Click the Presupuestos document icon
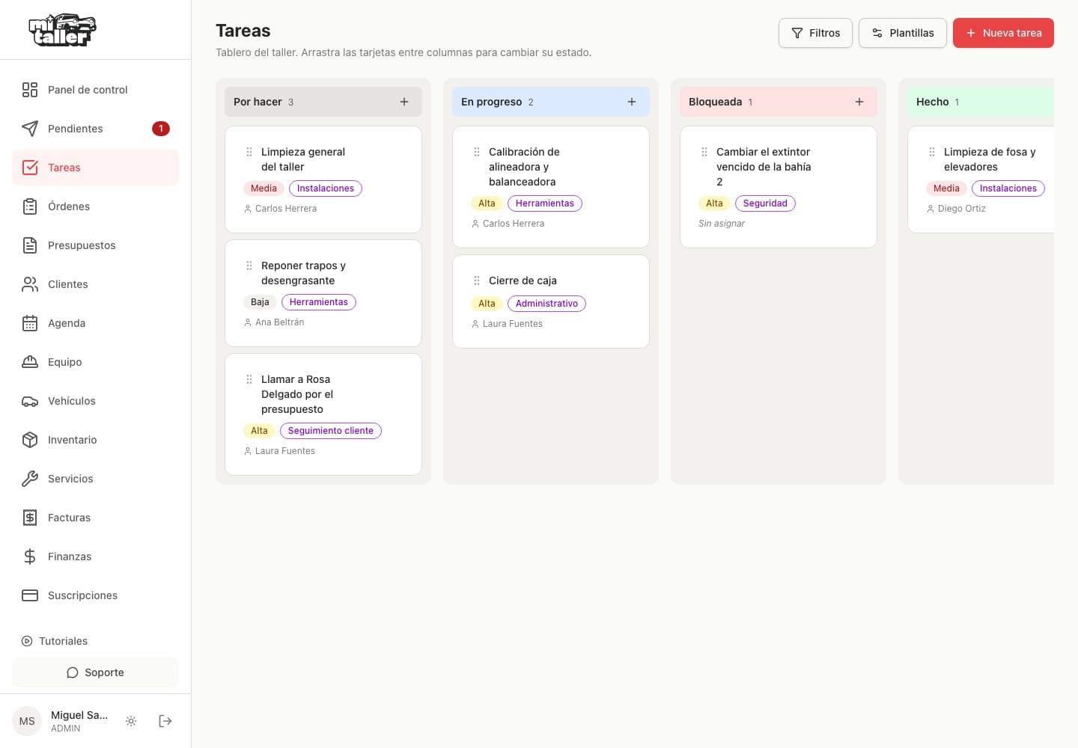The height and width of the screenshot is (748, 1078). point(30,245)
